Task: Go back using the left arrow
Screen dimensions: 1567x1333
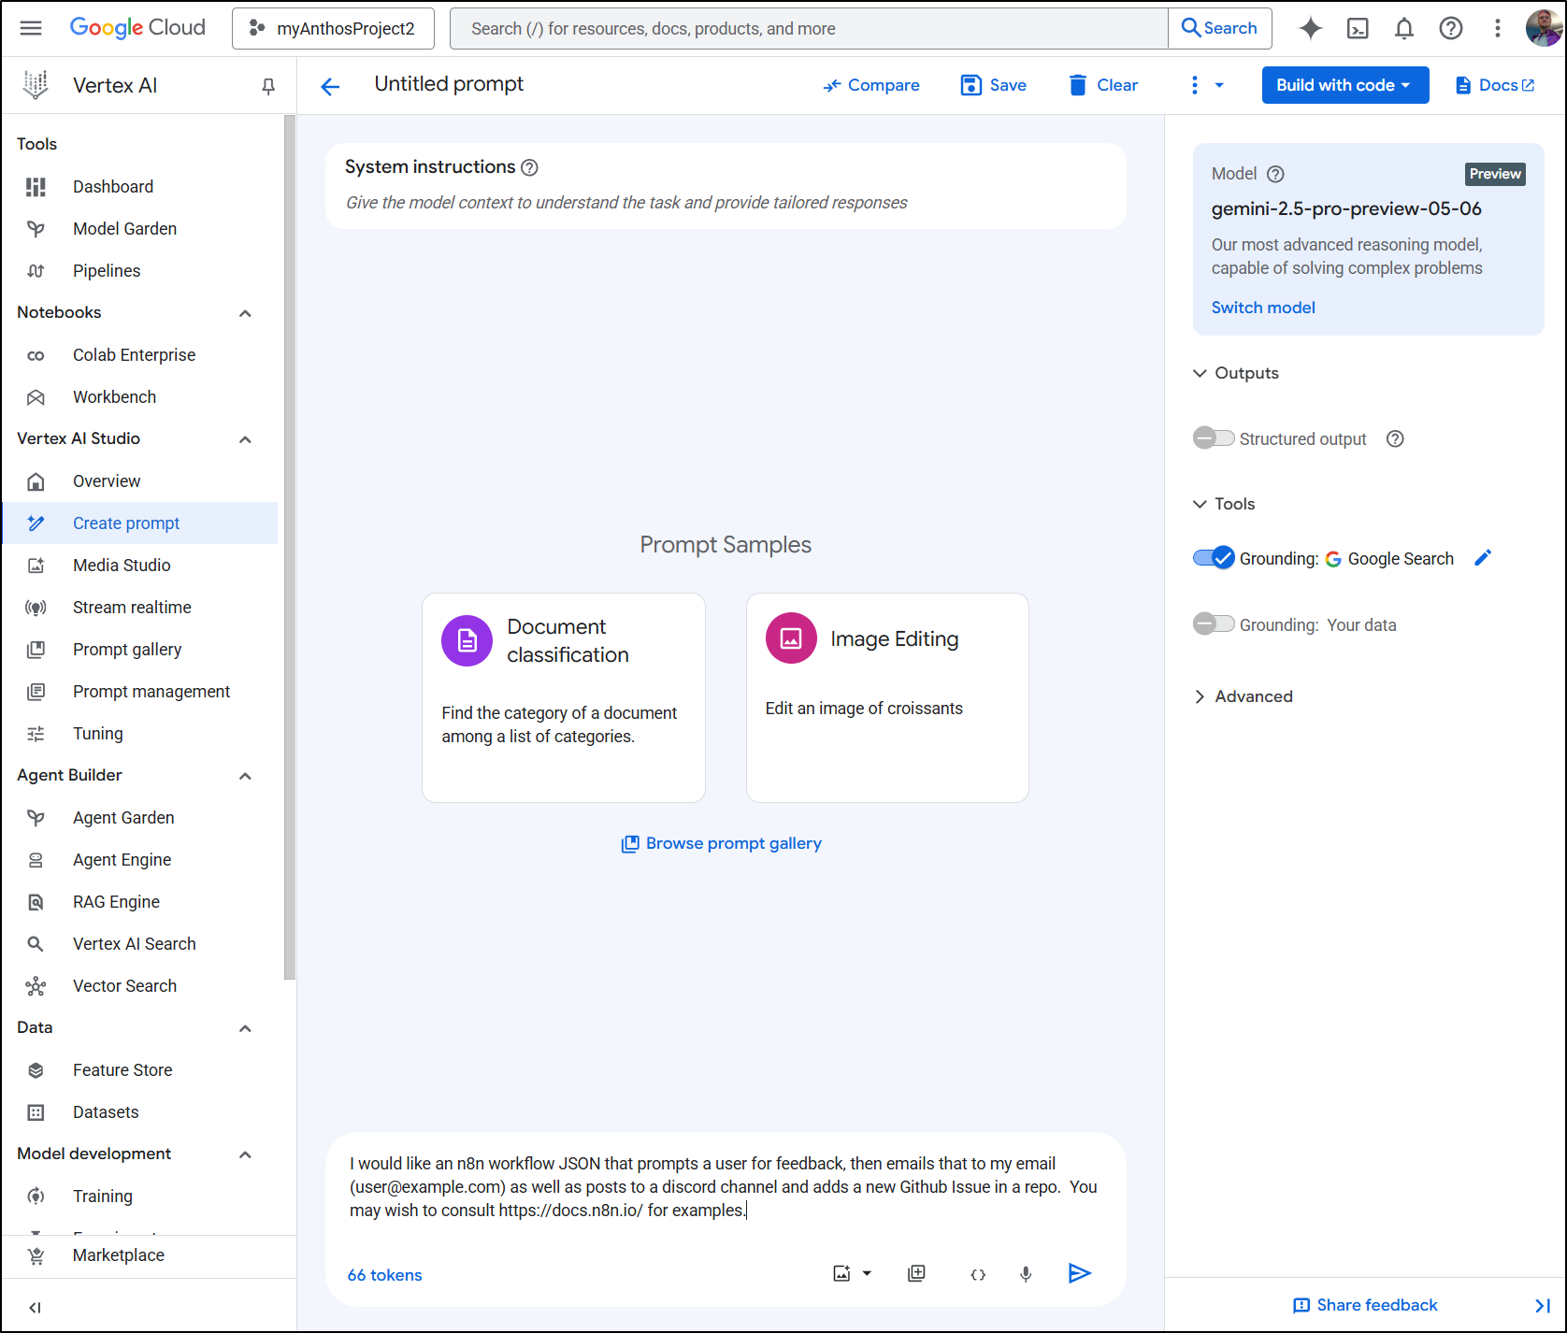Action: click(330, 87)
